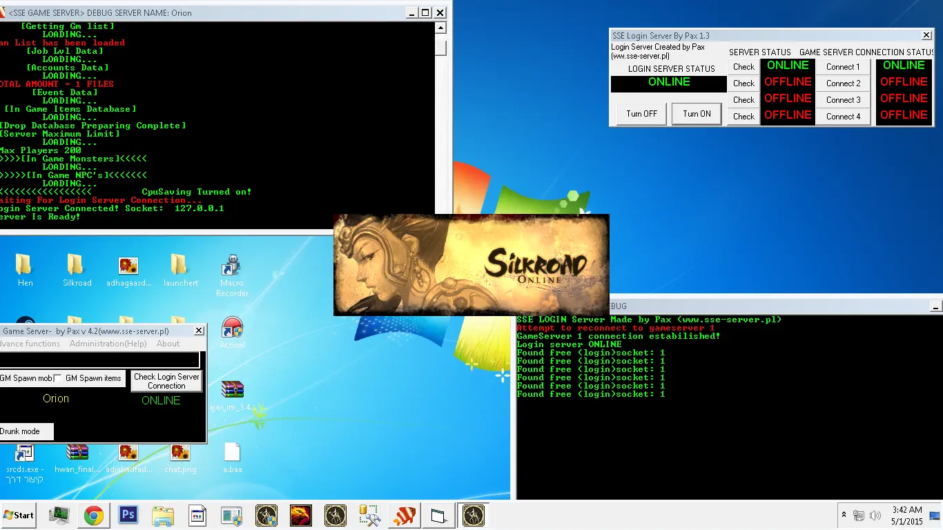Viewport: 943px width, 530px height.
Task: Click Turn OFF in SSE Login Server
Action: click(x=641, y=114)
